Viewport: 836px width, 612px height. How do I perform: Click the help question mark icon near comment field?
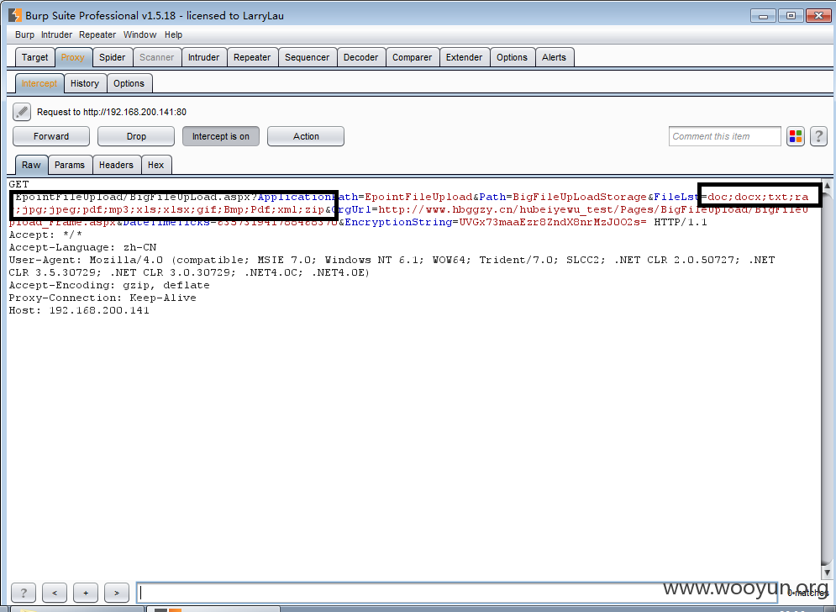pos(818,136)
